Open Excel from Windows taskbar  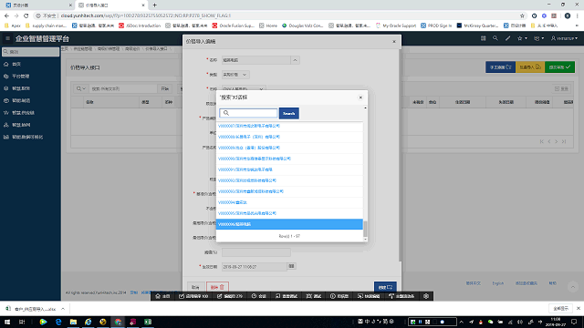click(x=148, y=322)
